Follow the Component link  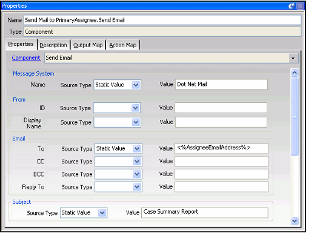click(x=26, y=58)
